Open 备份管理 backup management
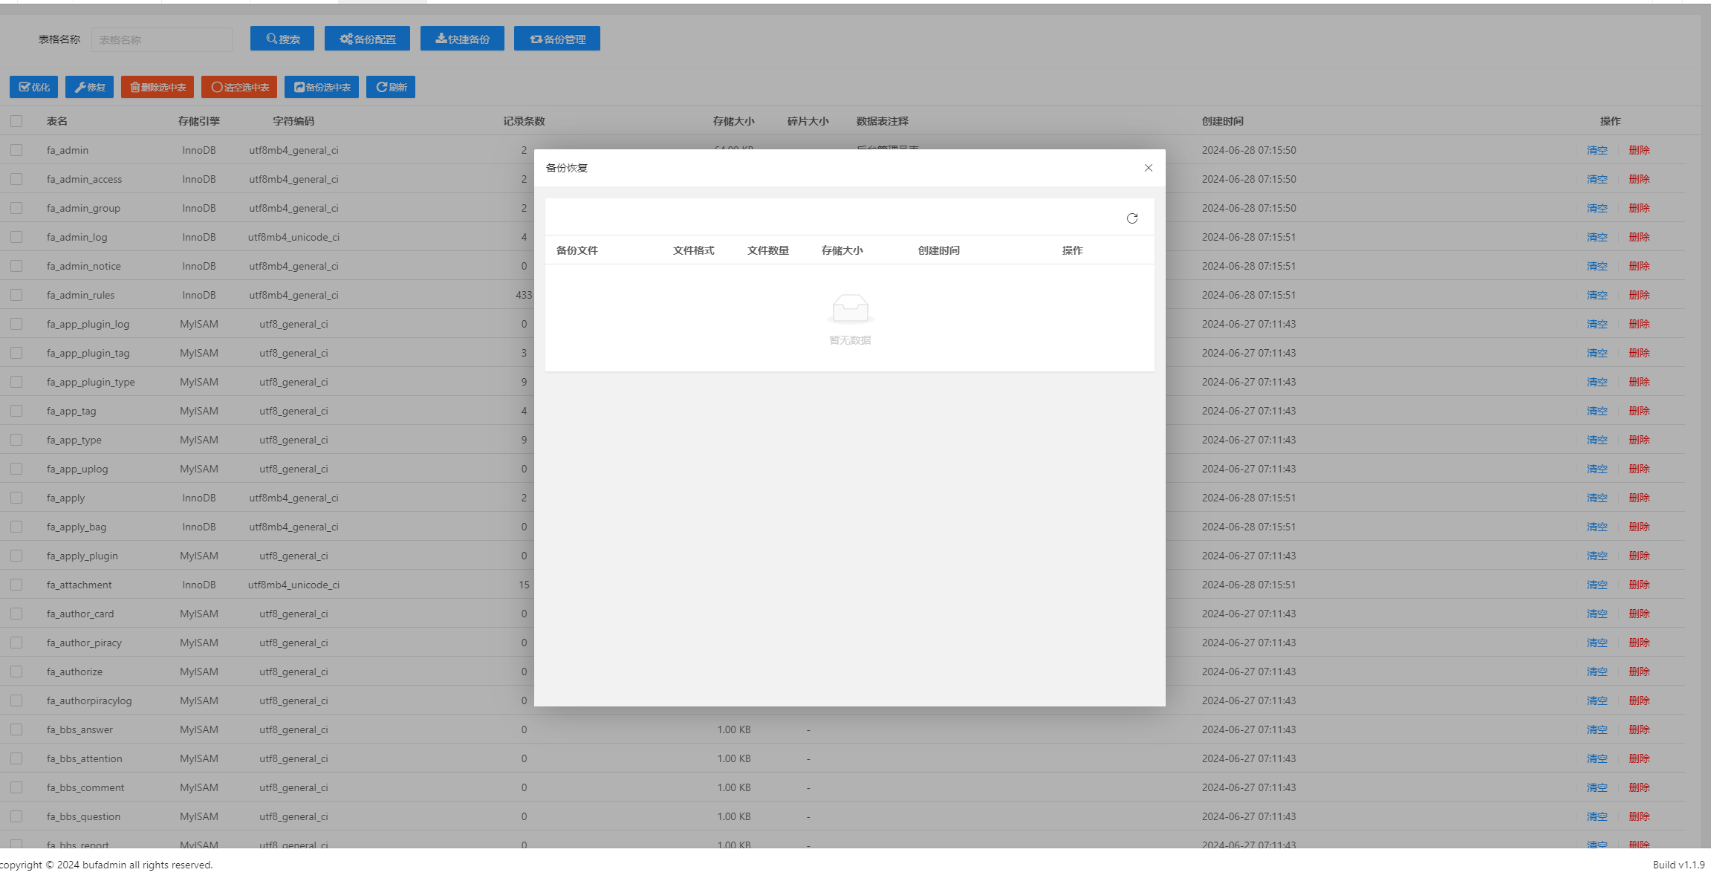 coord(557,39)
